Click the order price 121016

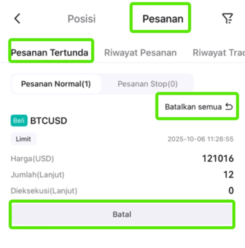(218, 158)
